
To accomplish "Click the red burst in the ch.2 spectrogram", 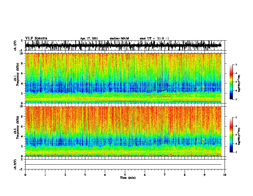I will (x=203, y=141).
